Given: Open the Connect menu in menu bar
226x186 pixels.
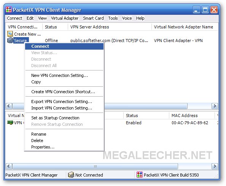Looking at the screenshot, I should 14,18.
